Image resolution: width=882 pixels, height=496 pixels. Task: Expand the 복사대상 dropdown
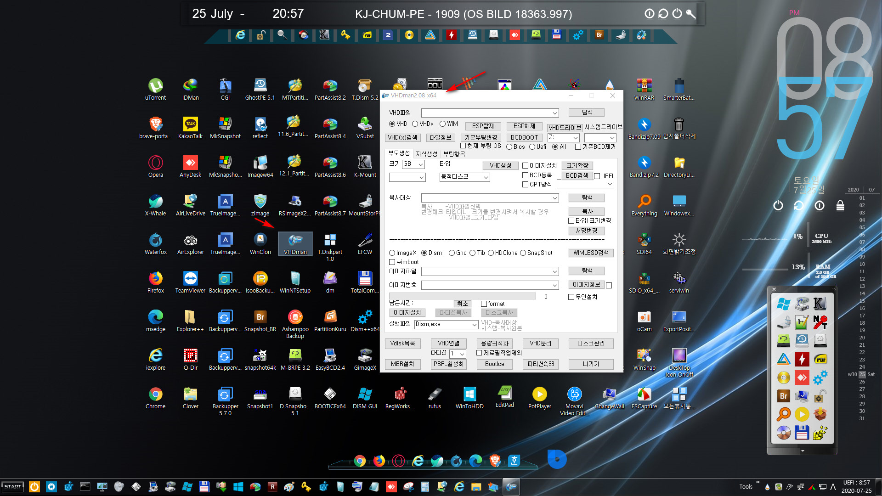tap(554, 198)
